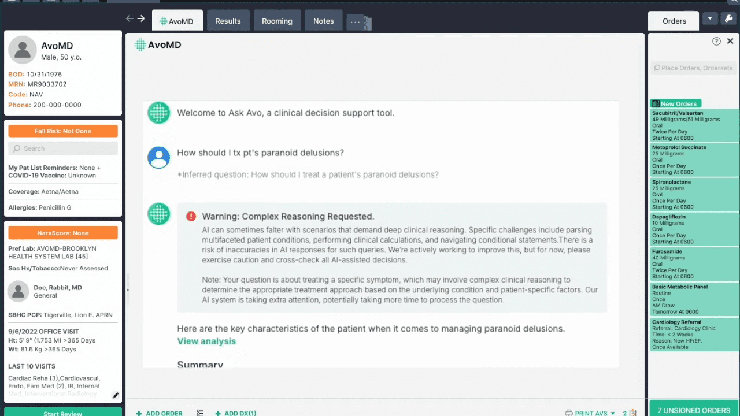Viewport: 740px width, 416px height.
Task: Click the back navigation arrow
Action: [129, 18]
